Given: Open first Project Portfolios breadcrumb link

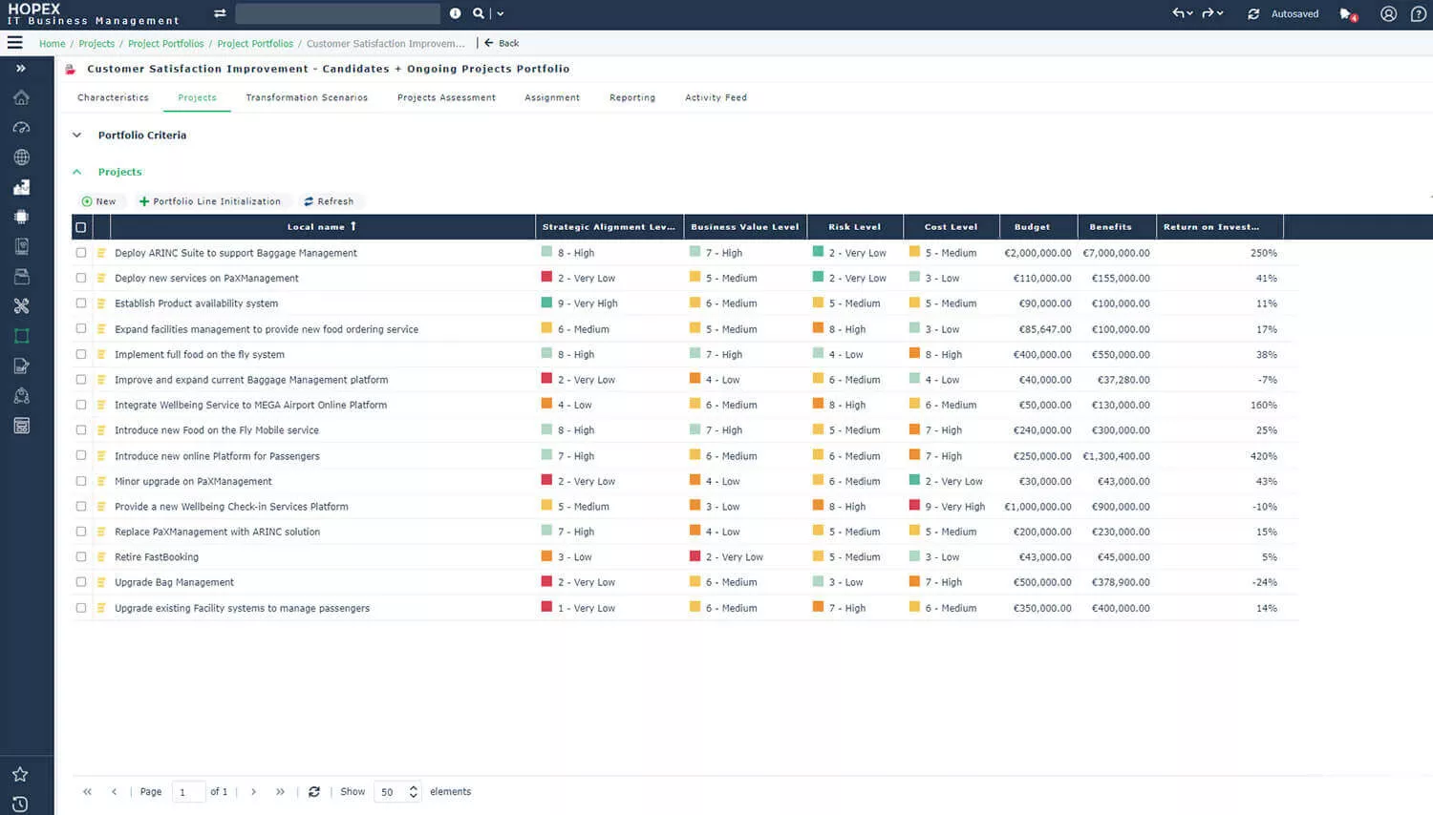Looking at the screenshot, I should [166, 44].
